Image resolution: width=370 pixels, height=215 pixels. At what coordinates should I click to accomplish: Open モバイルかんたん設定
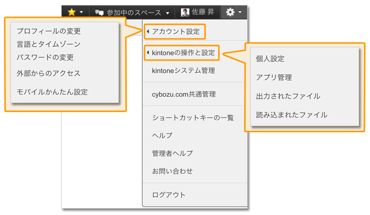click(x=52, y=91)
